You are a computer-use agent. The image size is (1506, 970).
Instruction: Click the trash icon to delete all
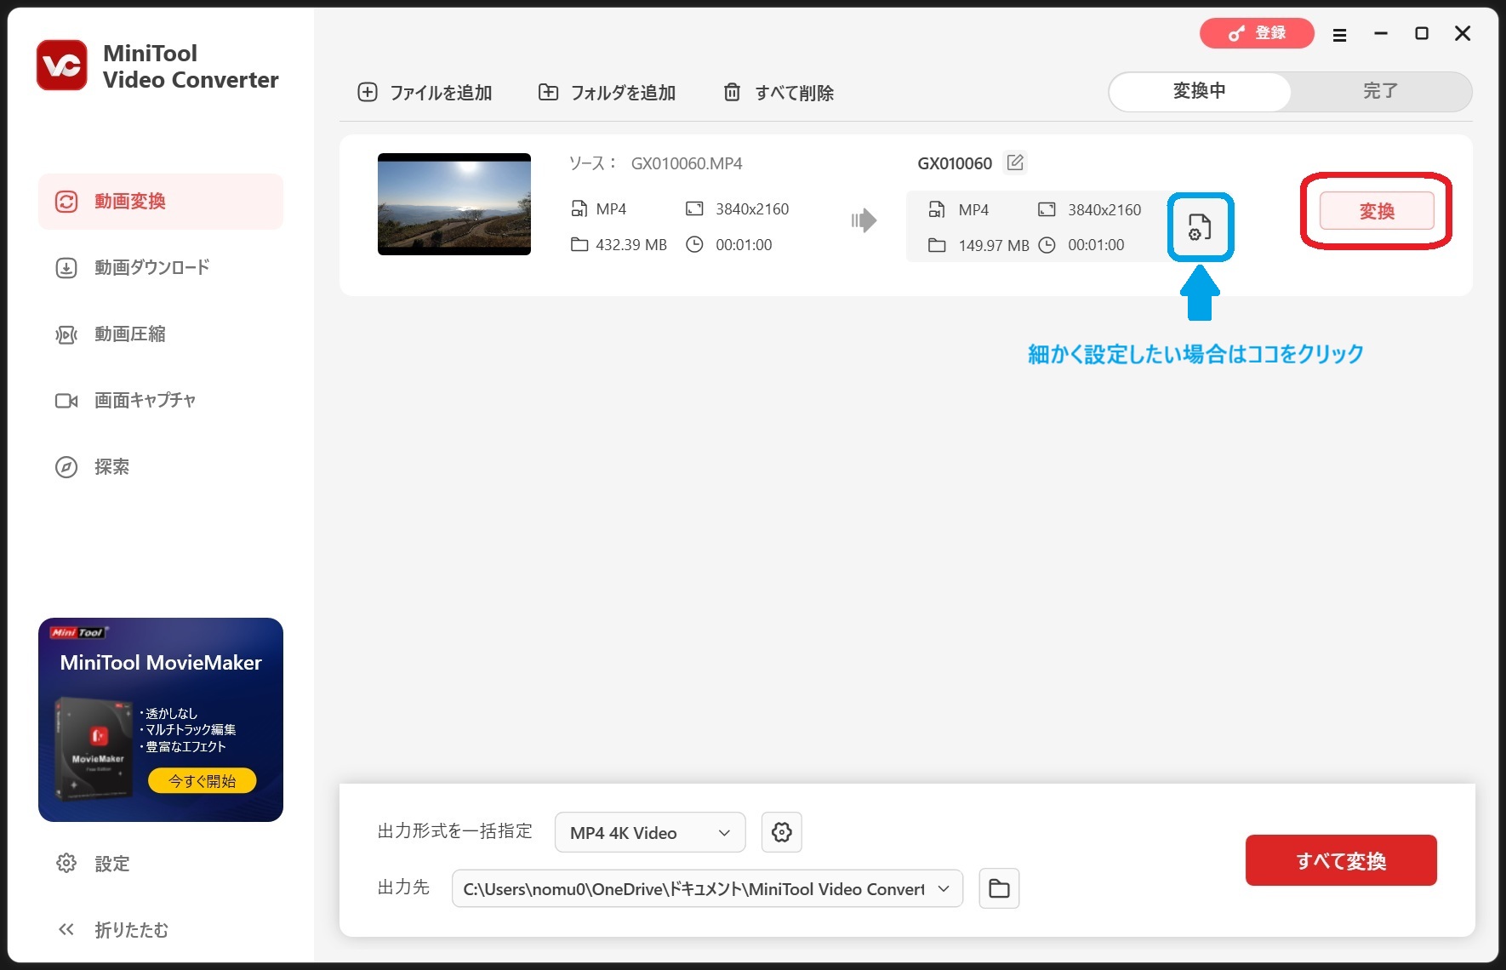tap(732, 93)
